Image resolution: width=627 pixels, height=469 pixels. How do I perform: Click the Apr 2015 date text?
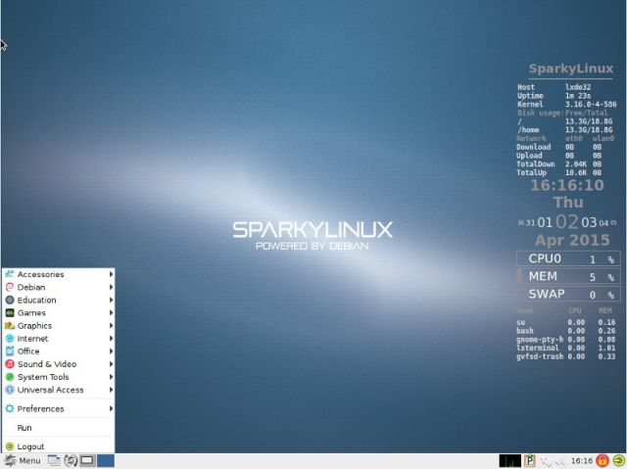point(572,240)
